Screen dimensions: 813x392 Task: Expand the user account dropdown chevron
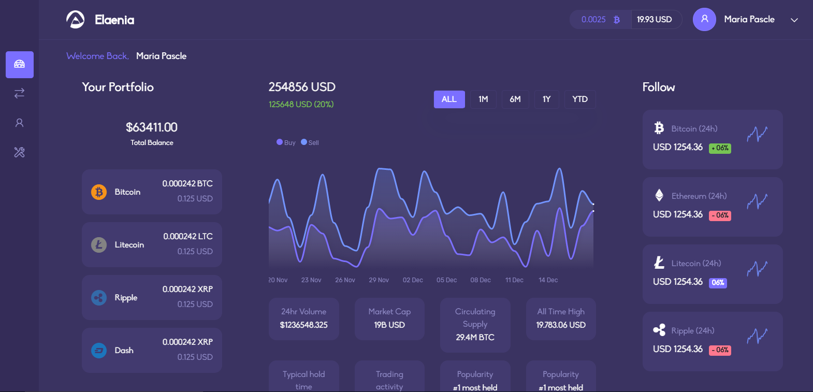click(x=794, y=20)
